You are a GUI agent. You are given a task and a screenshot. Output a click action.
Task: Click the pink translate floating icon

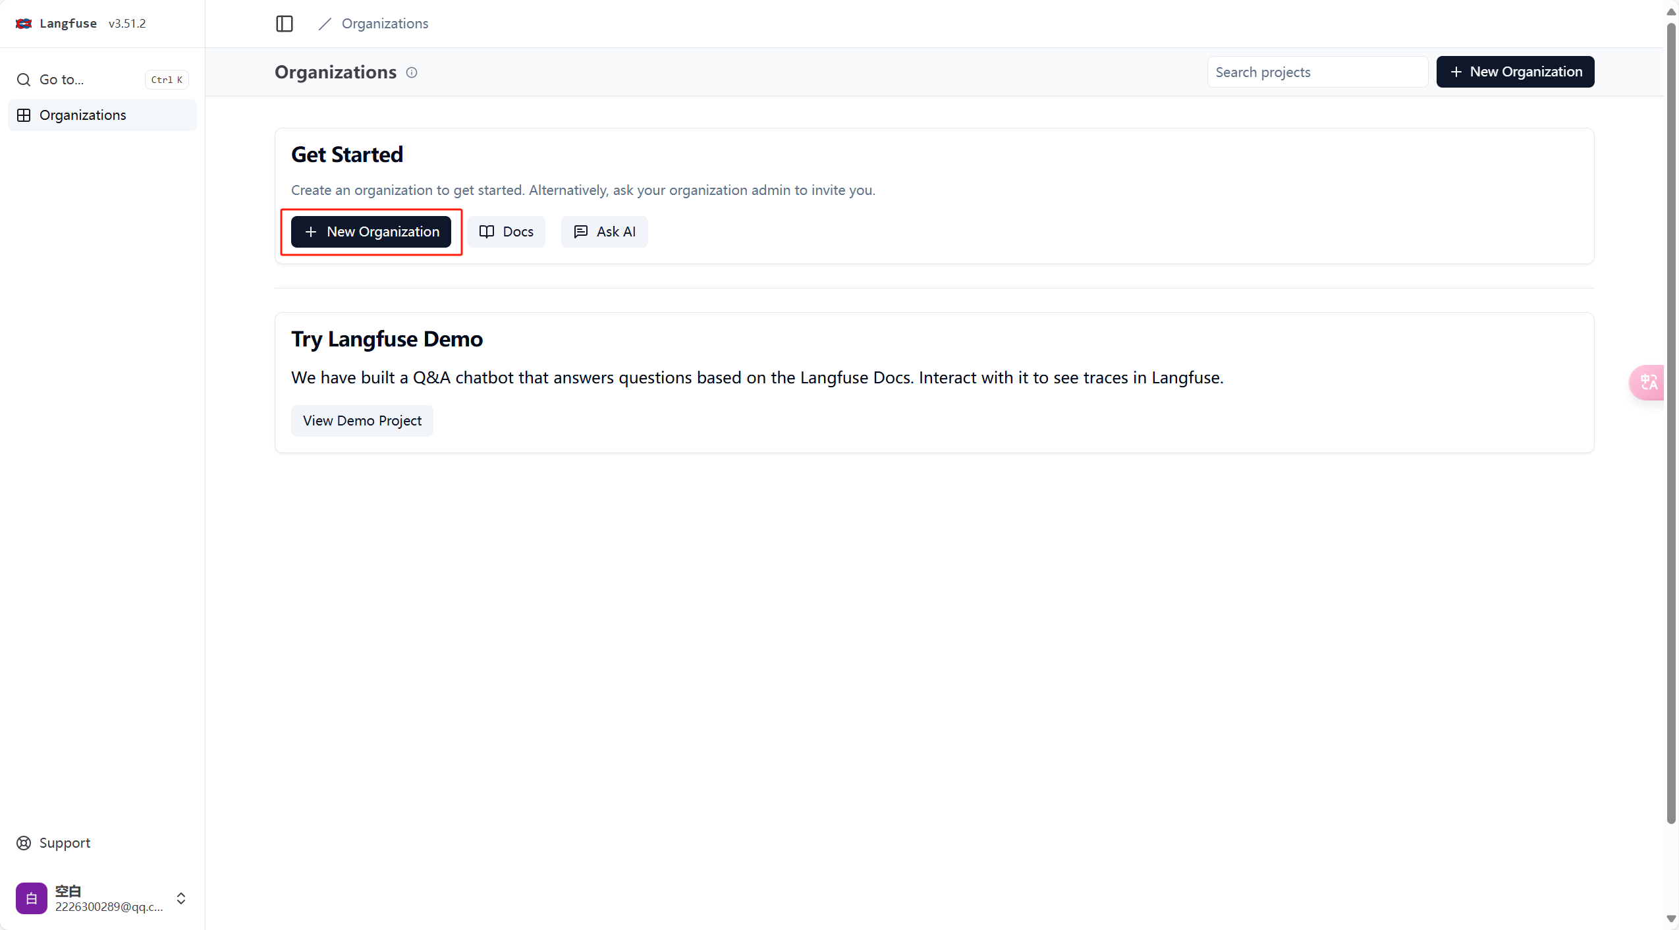[x=1647, y=382]
